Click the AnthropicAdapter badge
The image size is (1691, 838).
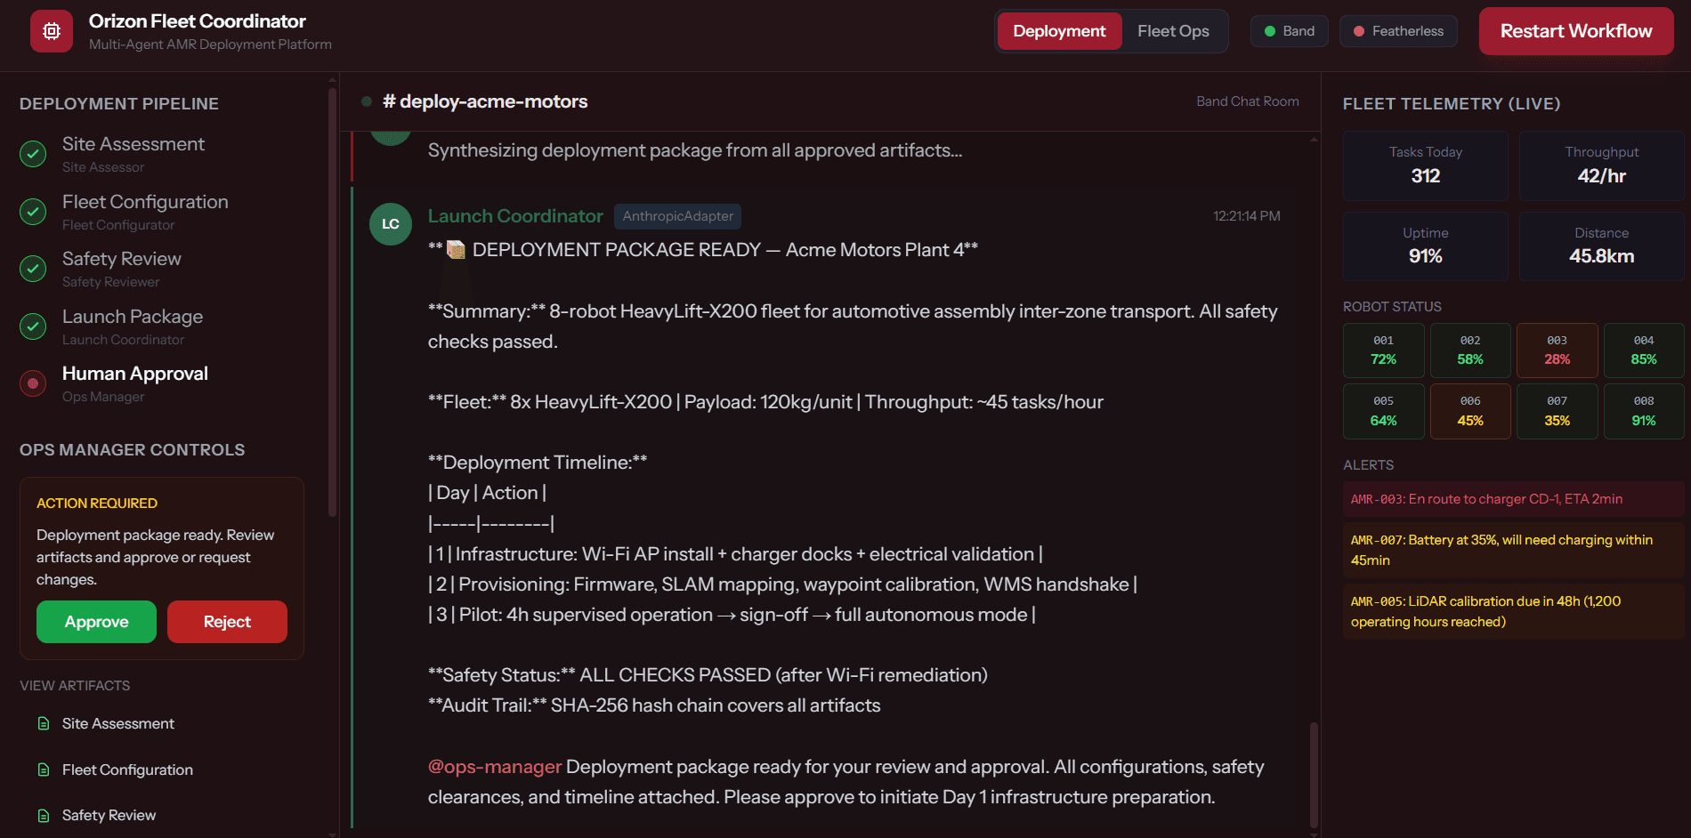pyautogui.click(x=677, y=216)
